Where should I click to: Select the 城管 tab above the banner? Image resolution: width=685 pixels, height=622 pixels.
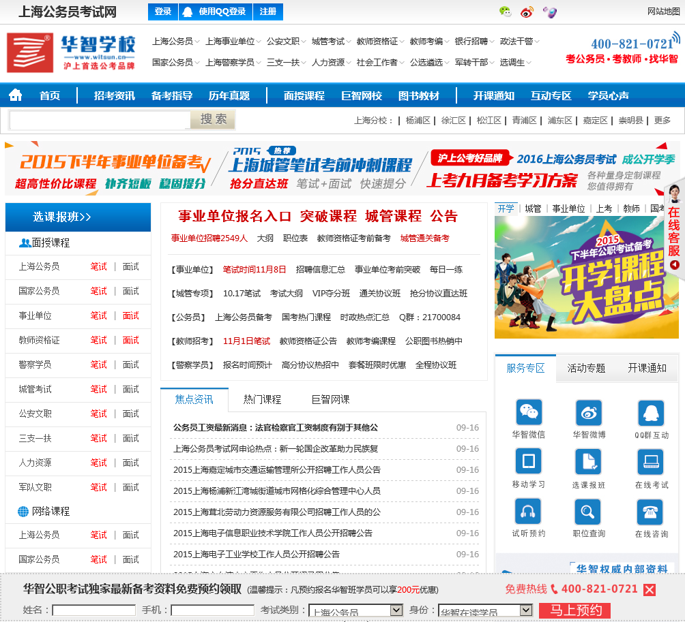click(x=533, y=208)
